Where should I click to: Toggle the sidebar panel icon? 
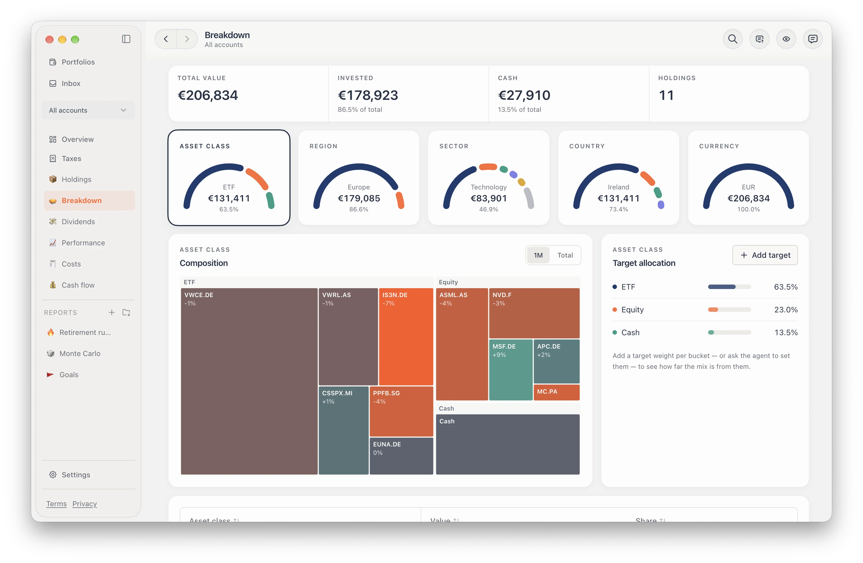[126, 39]
